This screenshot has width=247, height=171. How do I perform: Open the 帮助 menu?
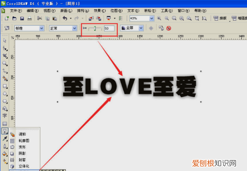(x=200, y=11)
